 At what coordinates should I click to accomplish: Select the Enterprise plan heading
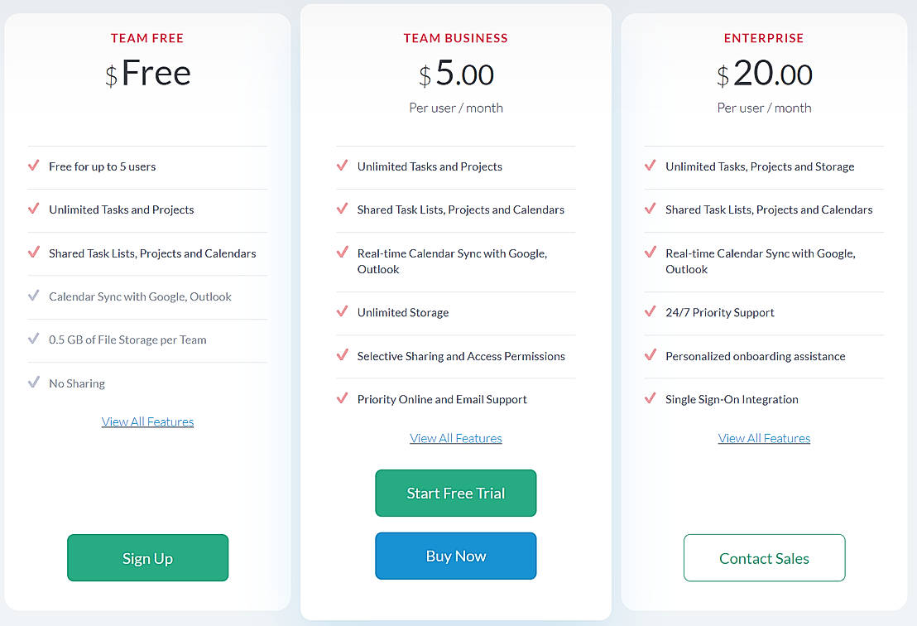(x=764, y=38)
